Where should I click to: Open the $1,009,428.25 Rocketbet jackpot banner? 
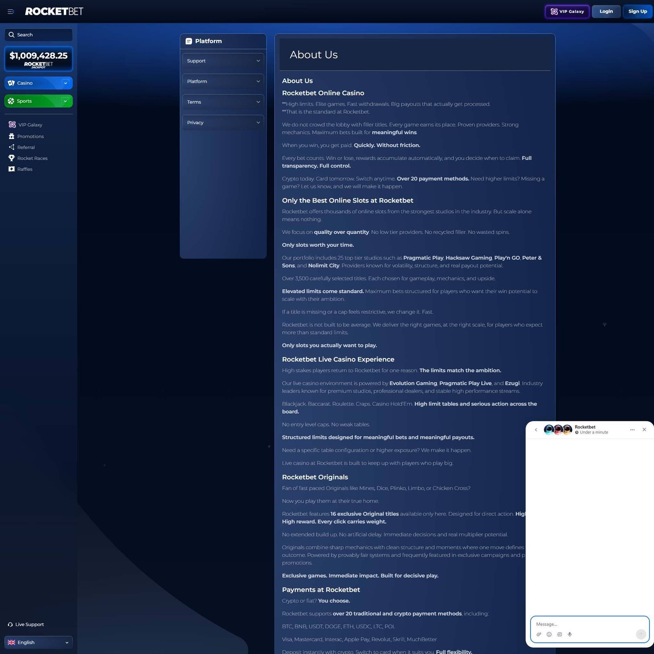coord(38,59)
